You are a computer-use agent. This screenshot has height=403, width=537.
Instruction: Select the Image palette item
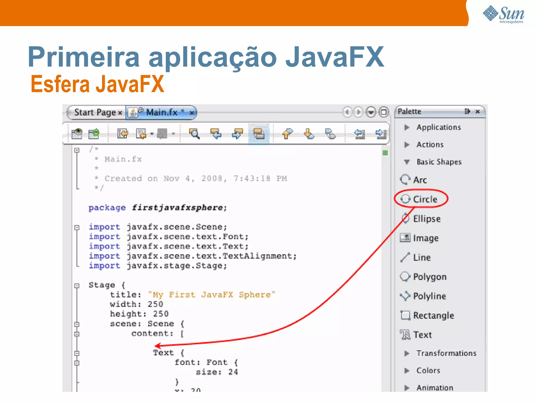coord(419,238)
